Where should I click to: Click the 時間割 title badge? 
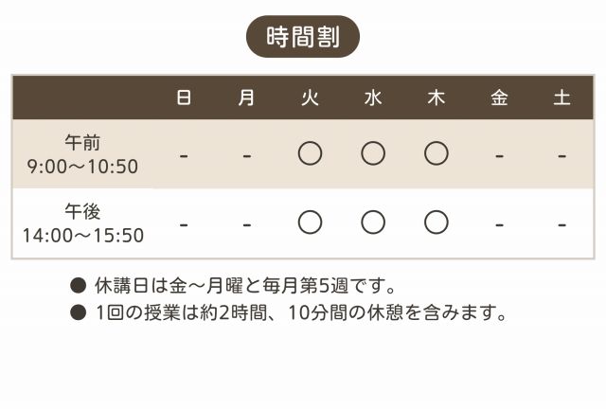click(x=303, y=37)
